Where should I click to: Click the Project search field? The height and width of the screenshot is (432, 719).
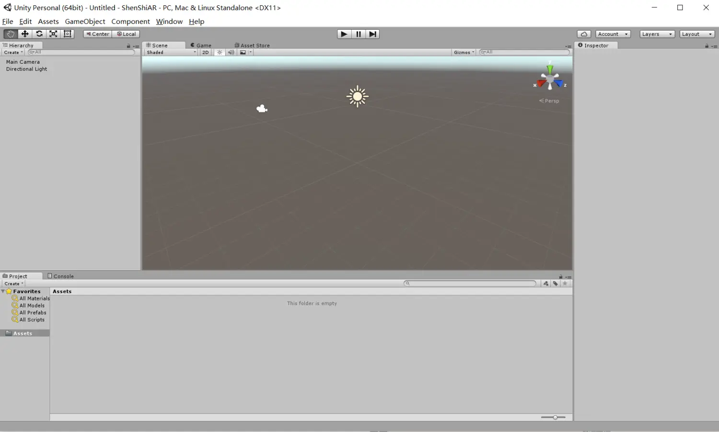tap(470, 284)
